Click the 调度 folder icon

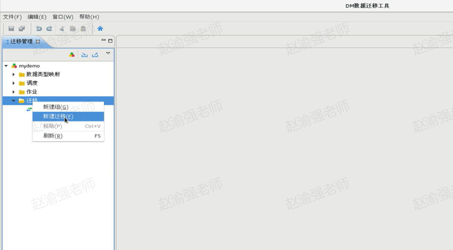(22, 83)
